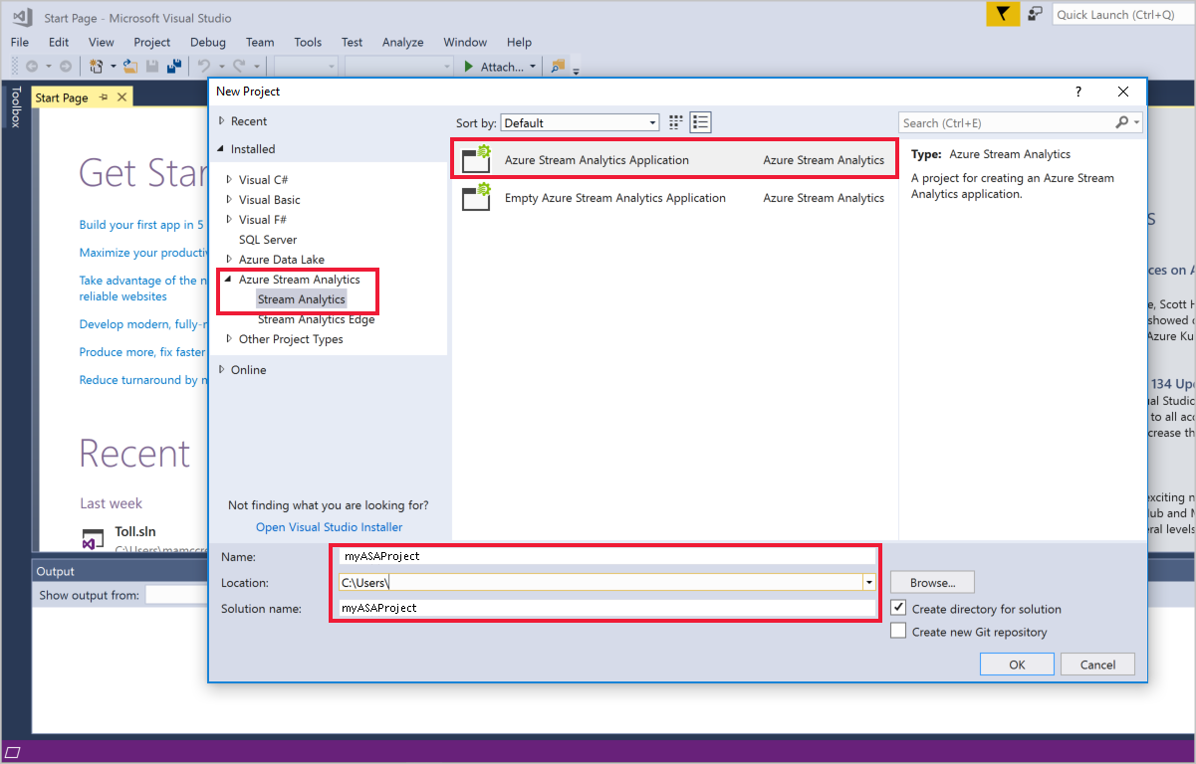Switch templates to small icons view

point(675,121)
